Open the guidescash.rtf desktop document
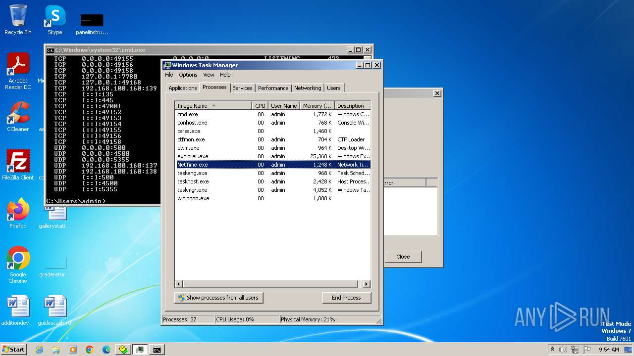The height and width of the screenshot is (356, 634). click(x=54, y=310)
